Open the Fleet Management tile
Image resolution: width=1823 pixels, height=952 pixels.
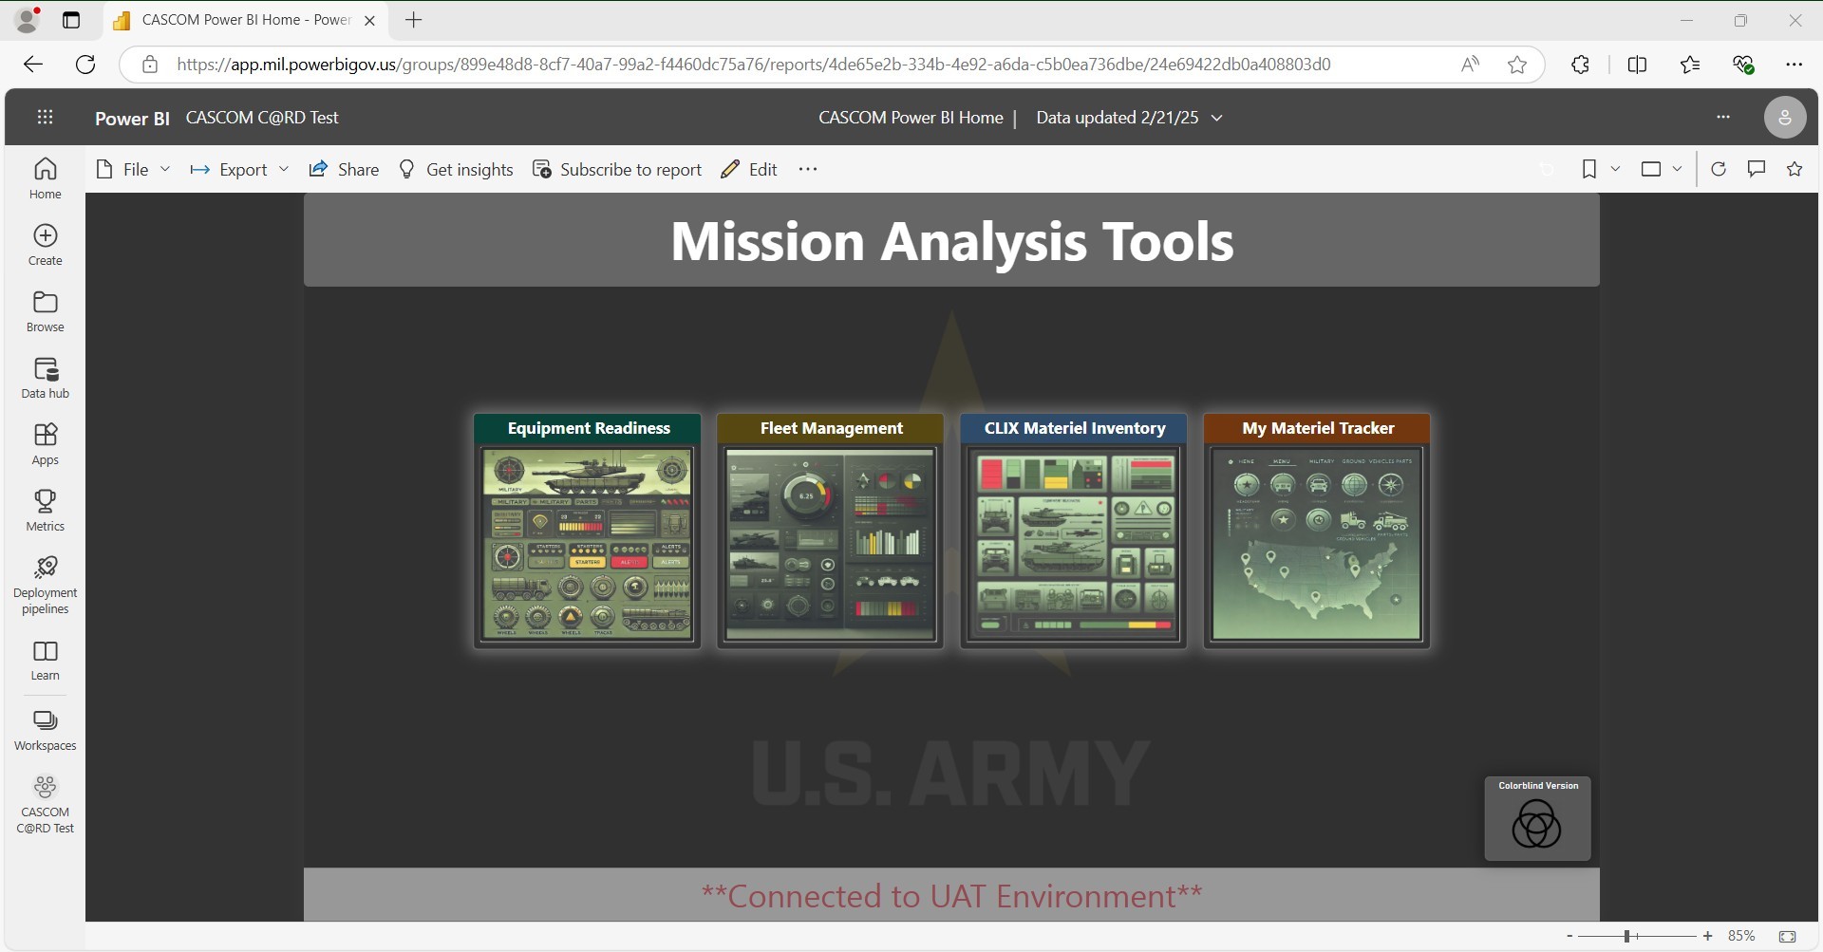pos(831,531)
